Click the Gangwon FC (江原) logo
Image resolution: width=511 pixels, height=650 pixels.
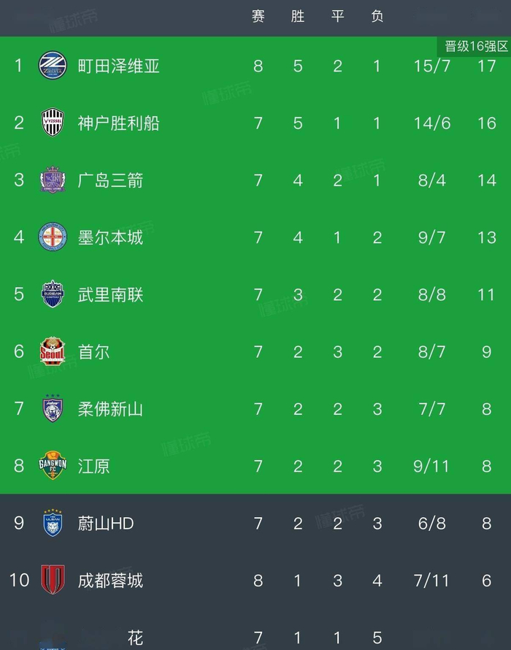pos(53,465)
